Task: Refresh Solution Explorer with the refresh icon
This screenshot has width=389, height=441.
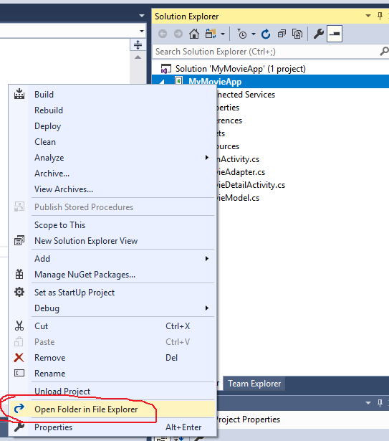Action: 266,34
